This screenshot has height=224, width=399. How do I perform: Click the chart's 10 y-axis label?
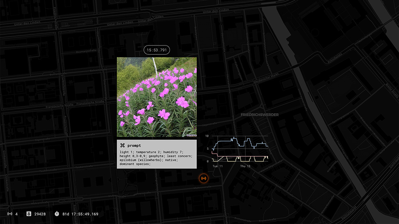(x=207, y=136)
